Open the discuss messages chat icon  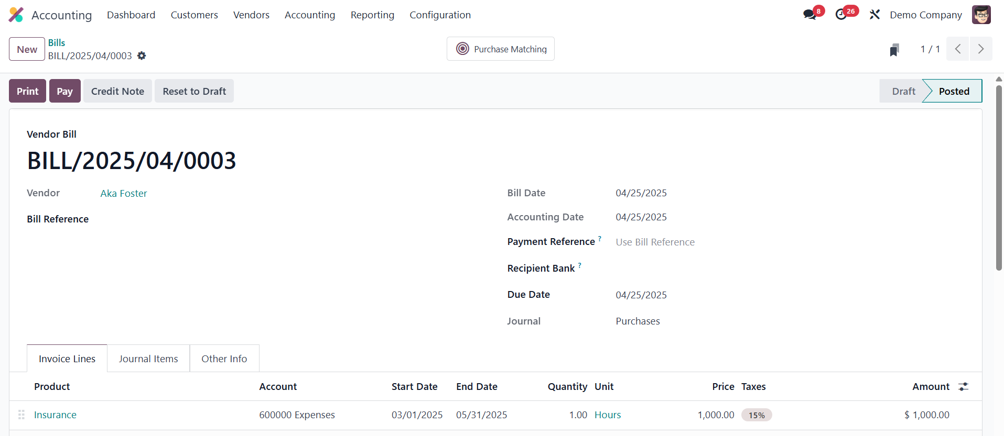[x=809, y=15]
